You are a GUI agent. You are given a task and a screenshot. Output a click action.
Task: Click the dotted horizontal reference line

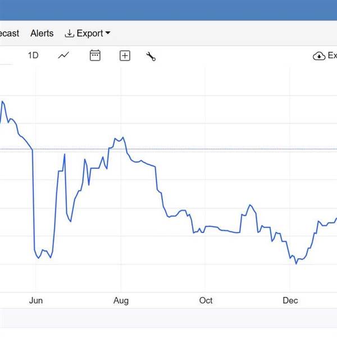[225, 149]
